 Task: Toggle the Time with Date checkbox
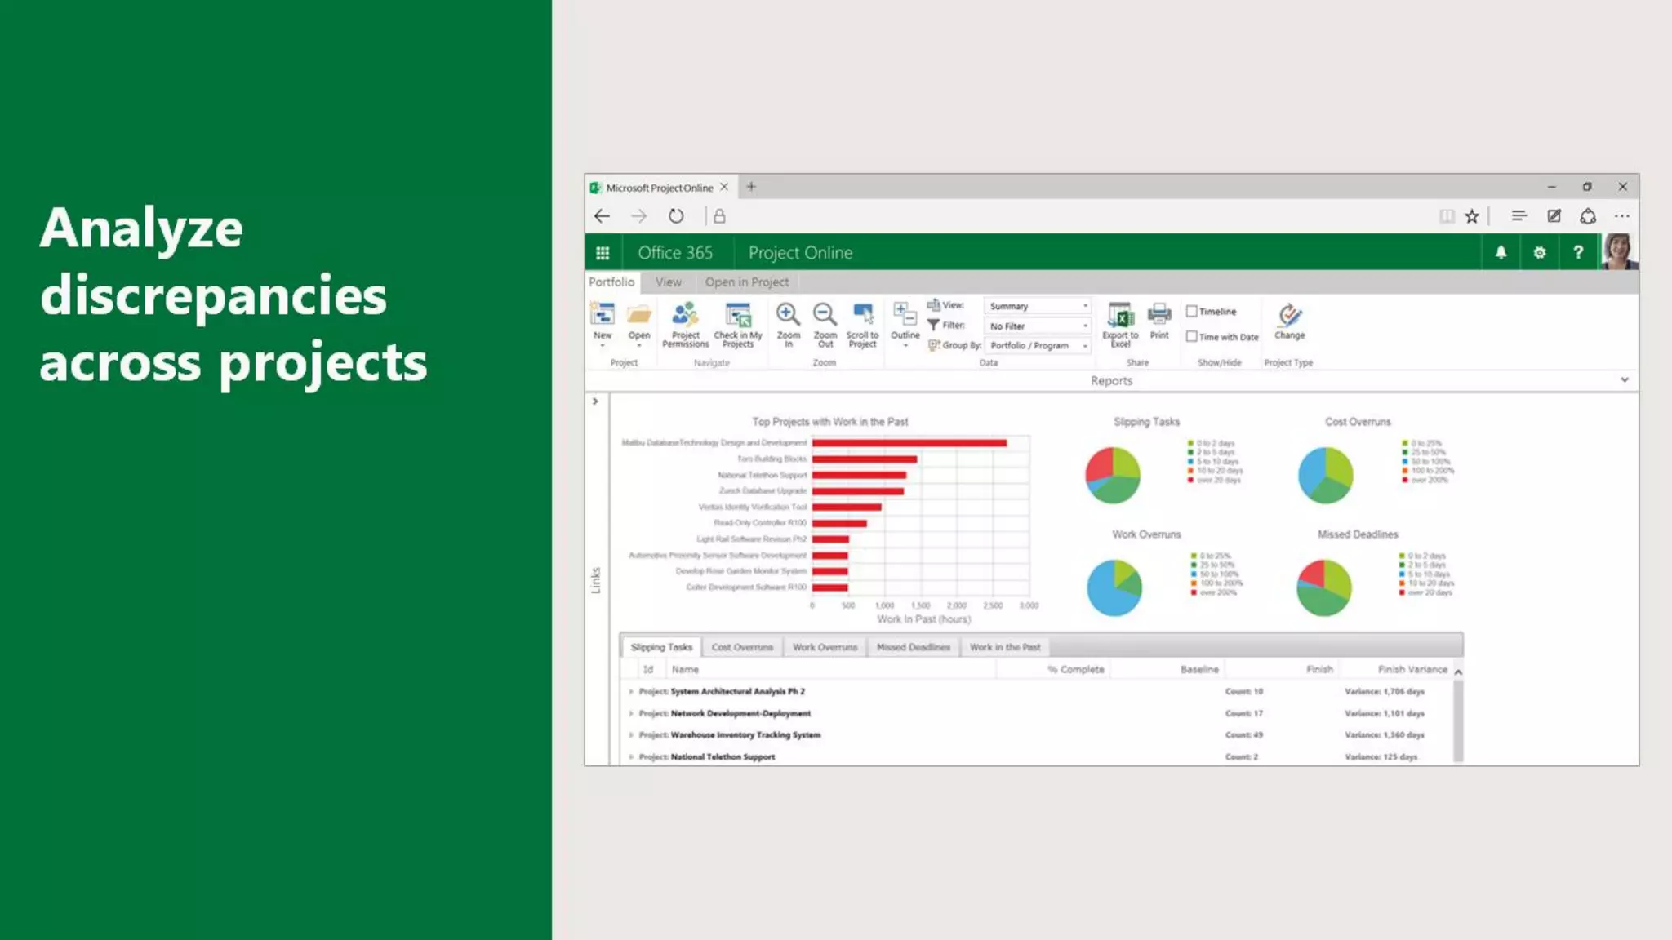pyautogui.click(x=1192, y=336)
